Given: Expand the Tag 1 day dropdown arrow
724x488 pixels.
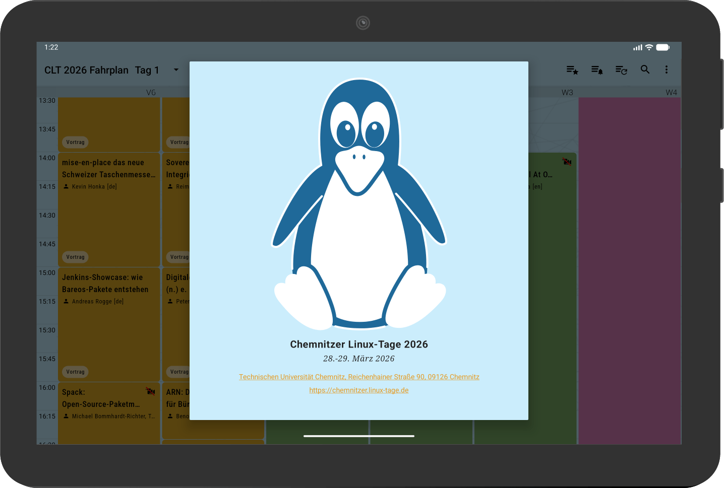Looking at the screenshot, I should click(x=176, y=70).
